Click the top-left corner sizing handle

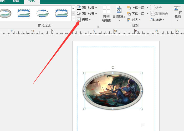(84, 73)
